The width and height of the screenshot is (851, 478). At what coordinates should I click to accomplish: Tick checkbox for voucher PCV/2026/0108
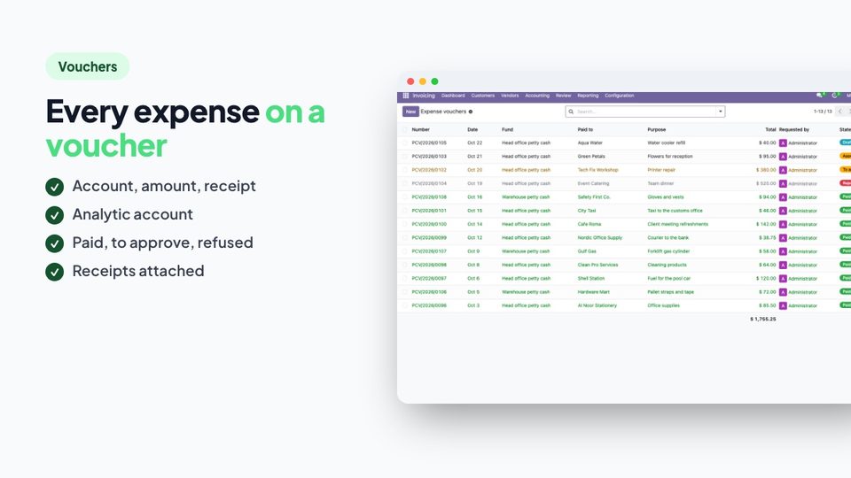tap(404, 197)
